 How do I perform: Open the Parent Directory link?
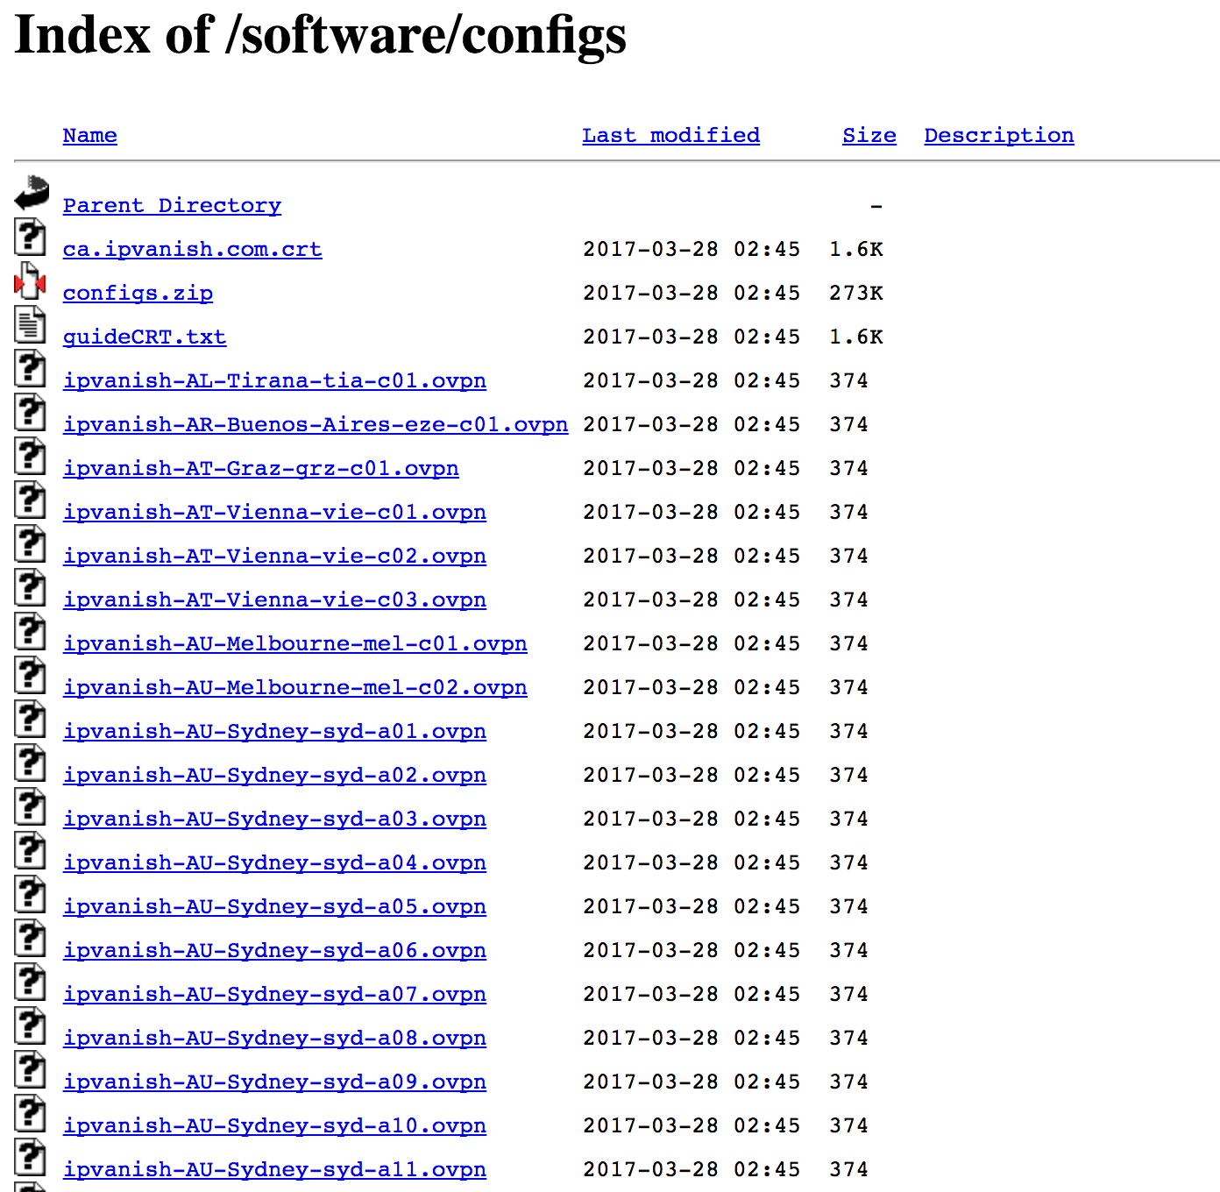pyautogui.click(x=172, y=205)
